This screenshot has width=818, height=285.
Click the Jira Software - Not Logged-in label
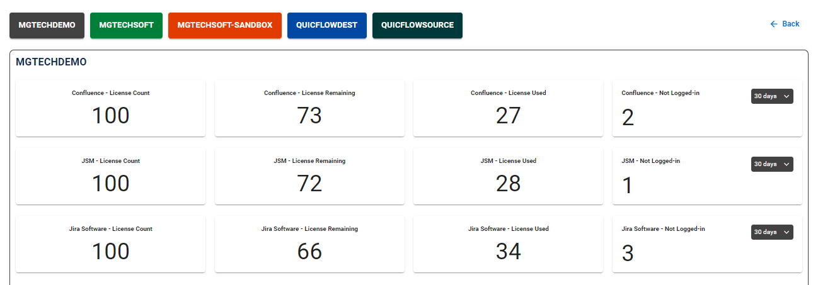click(663, 229)
